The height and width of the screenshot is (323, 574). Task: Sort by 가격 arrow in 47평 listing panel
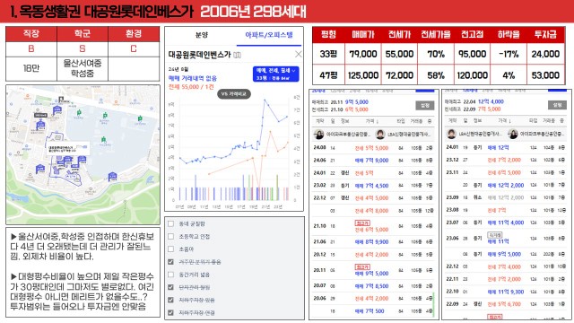coord(504,120)
